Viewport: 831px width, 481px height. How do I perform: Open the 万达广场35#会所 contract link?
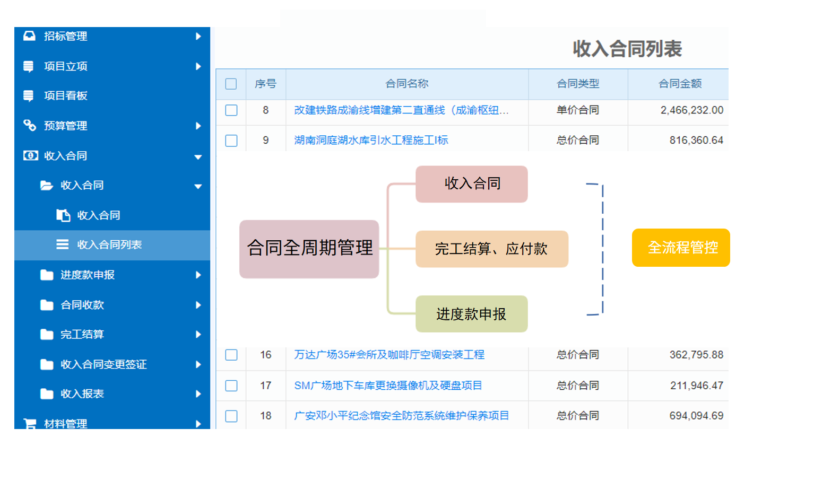tap(389, 355)
